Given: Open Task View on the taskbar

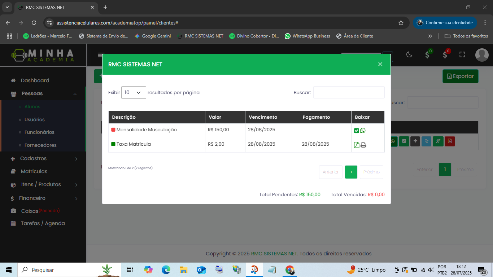Looking at the screenshot, I should 130,270.
